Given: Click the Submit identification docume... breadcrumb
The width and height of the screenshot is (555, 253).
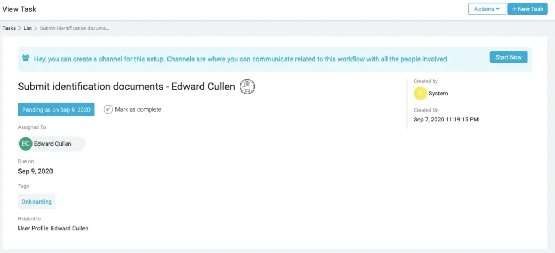Looking at the screenshot, I should click(x=75, y=28).
